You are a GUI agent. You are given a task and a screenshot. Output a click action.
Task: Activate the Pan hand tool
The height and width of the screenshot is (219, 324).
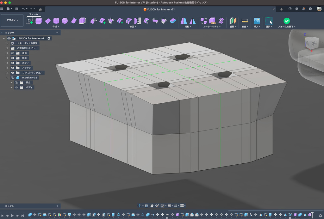(x=152, y=205)
